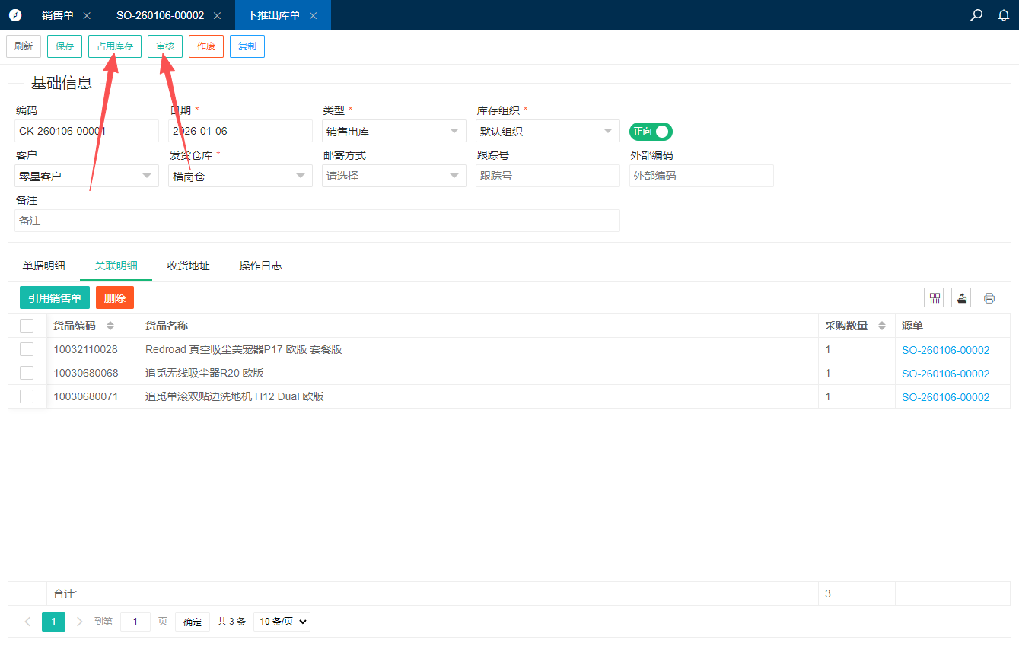Switch to the 操作日志 tab
The width and height of the screenshot is (1019, 646).
[x=260, y=266]
